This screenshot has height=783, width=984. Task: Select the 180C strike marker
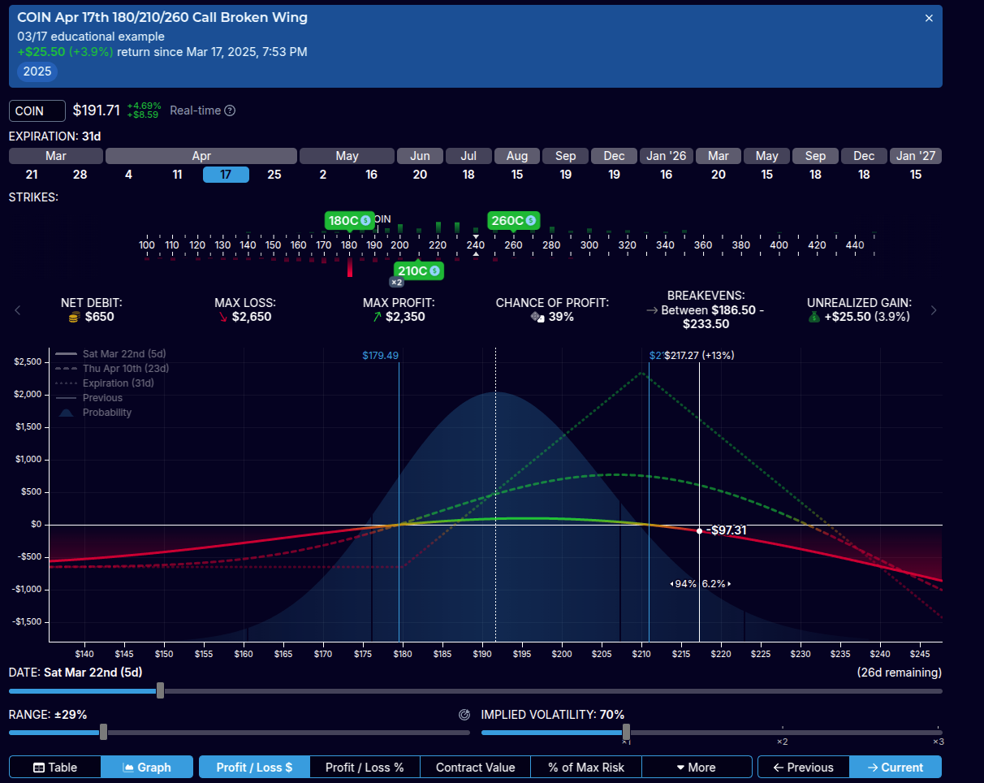tap(349, 220)
